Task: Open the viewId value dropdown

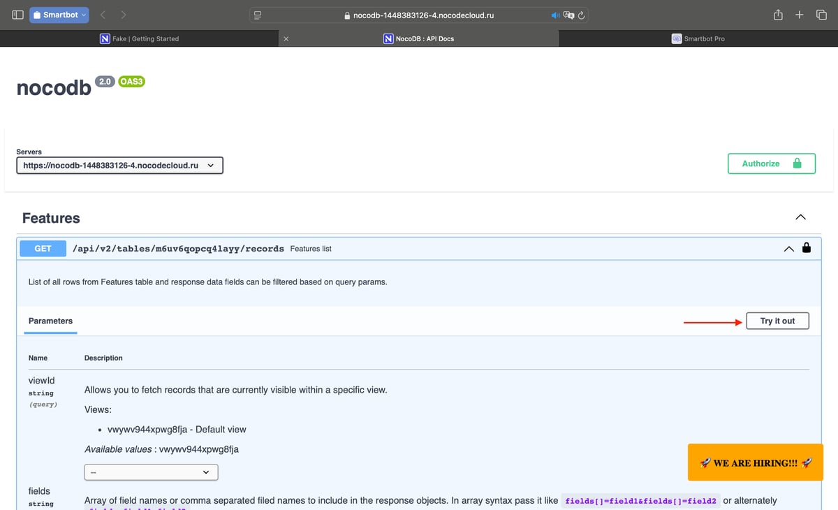Action: (x=151, y=472)
